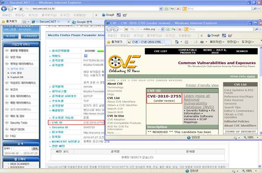Click Bing search box in SecureCAST window
The height and width of the screenshot is (173, 262).
(217, 9)
